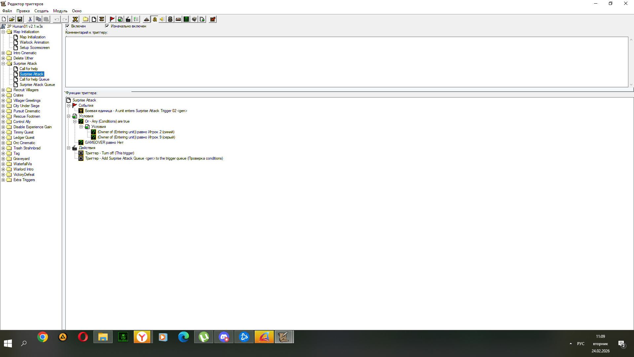634x357 pixels.
Task: Click the Test Map icon in toolbar
Action: pyautogui.click(x=213, y=19)
